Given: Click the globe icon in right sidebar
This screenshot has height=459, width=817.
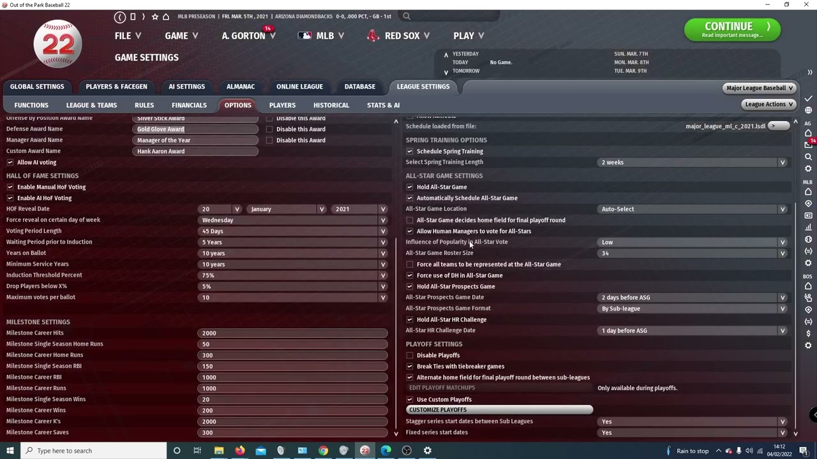Looking at the screenshot, I should (808, 110).
